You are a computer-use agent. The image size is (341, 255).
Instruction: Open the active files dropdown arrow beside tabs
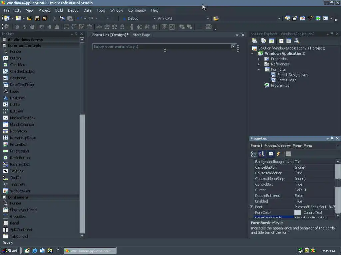(x=237, y=35)
